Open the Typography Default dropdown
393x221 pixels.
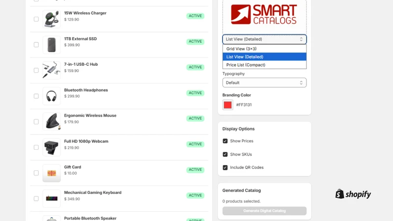tap(264, 83)
